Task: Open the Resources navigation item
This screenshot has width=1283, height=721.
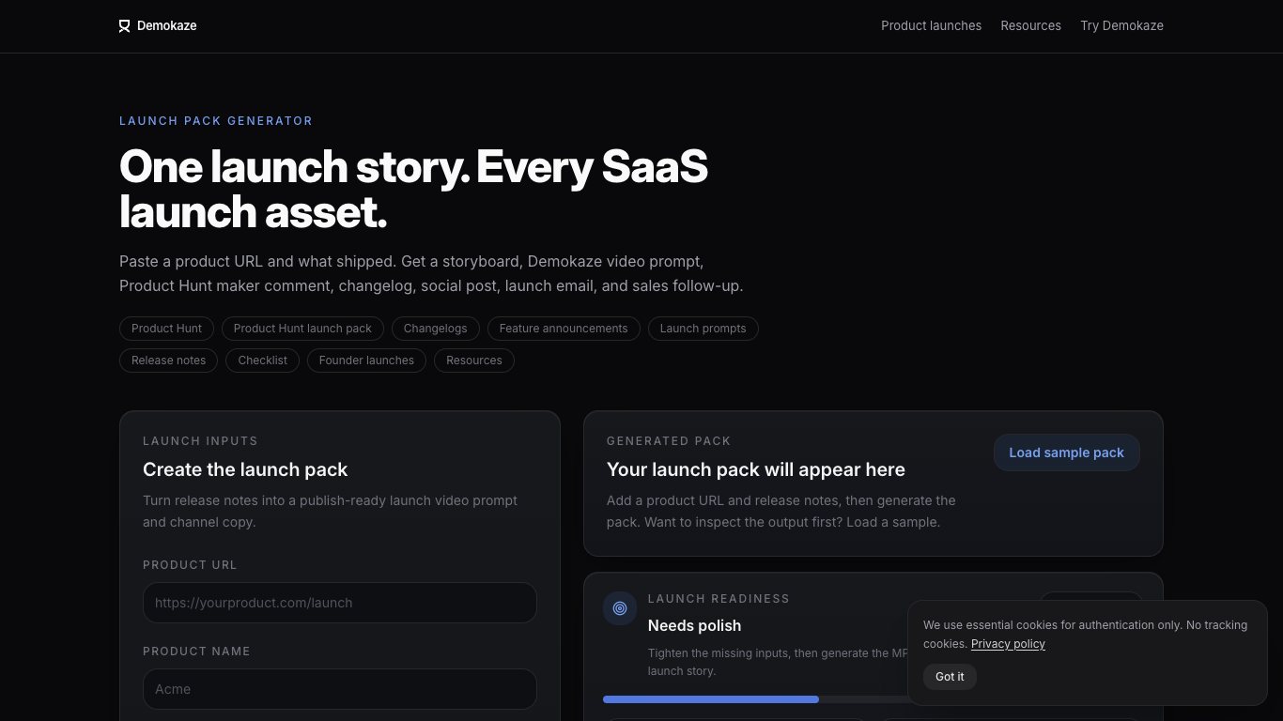Action: point(1030,26)
